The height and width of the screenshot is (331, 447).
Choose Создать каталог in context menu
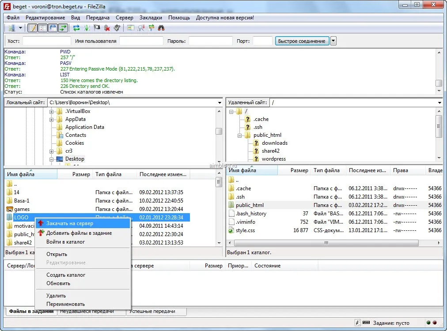pyautogui.click(x=83, y=275)
